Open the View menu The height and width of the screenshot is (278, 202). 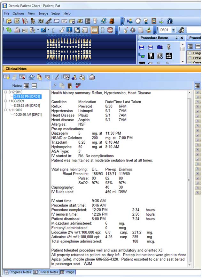coord(31,13)
